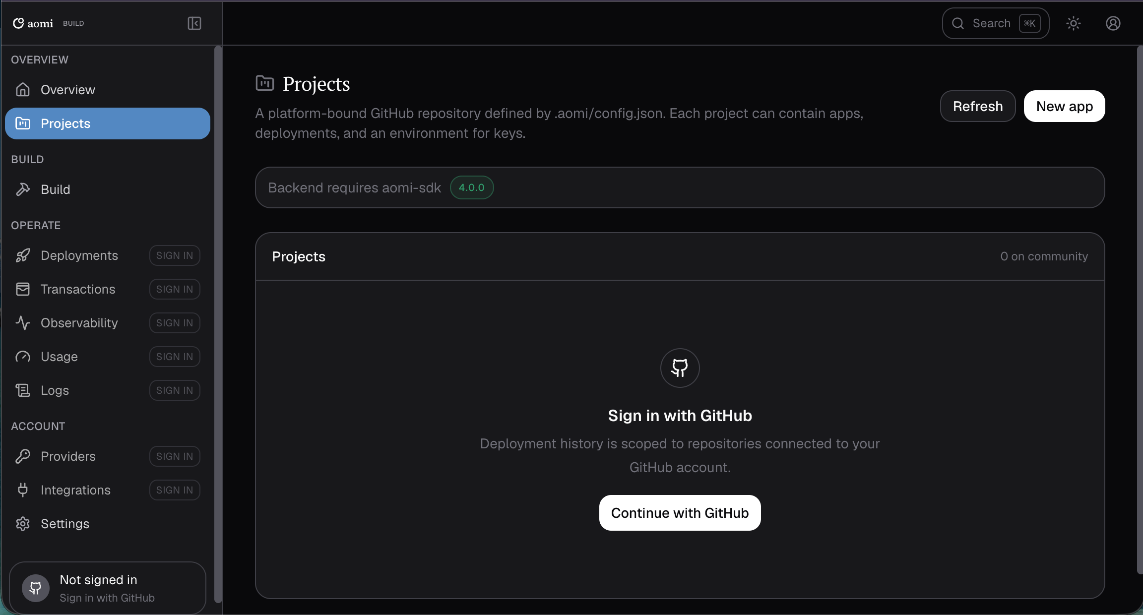This screenshot has width=1143, height=615.
Task: Click SIGN IN badge next to Providers
Action: [x=175, y=456]
